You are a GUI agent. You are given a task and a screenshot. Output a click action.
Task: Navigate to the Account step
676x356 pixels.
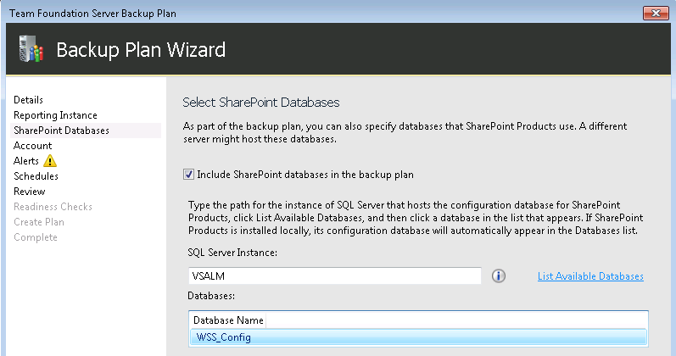pos(32,146)
